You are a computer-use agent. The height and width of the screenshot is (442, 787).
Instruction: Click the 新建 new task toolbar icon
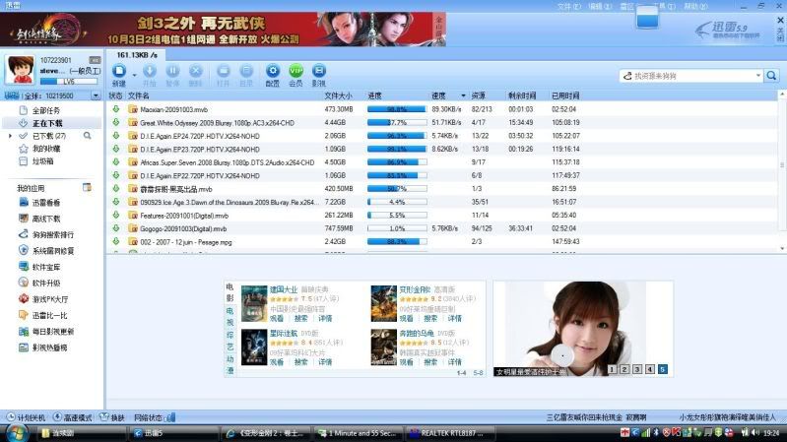(x=119, y=71)
